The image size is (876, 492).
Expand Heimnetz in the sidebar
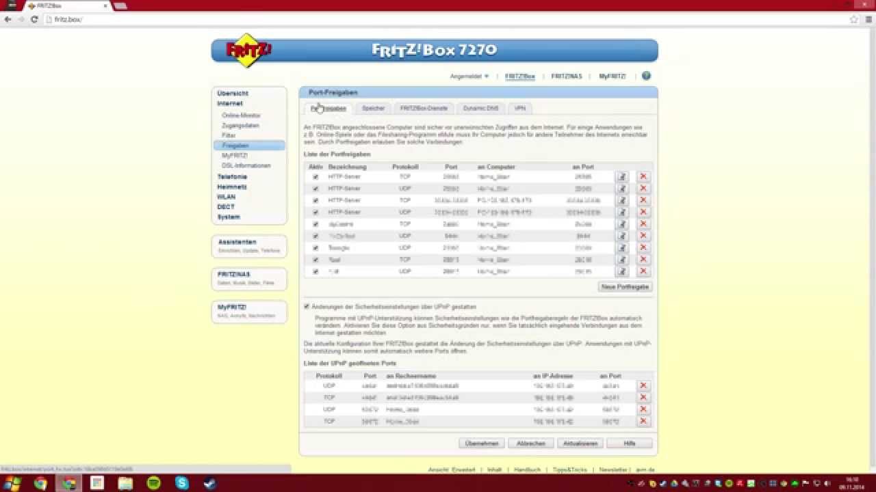tap(232, 187)
